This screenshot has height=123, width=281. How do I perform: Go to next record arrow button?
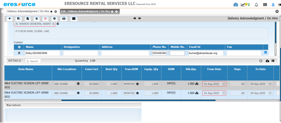pyautogui.click(x=140, y=18)
